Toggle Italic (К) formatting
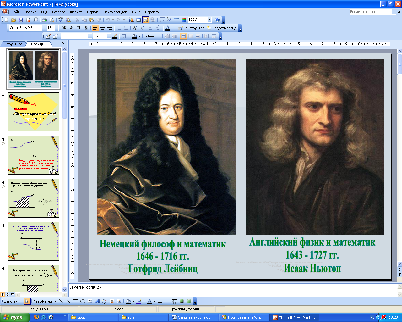The image size is (402, 322). [72, 28]
